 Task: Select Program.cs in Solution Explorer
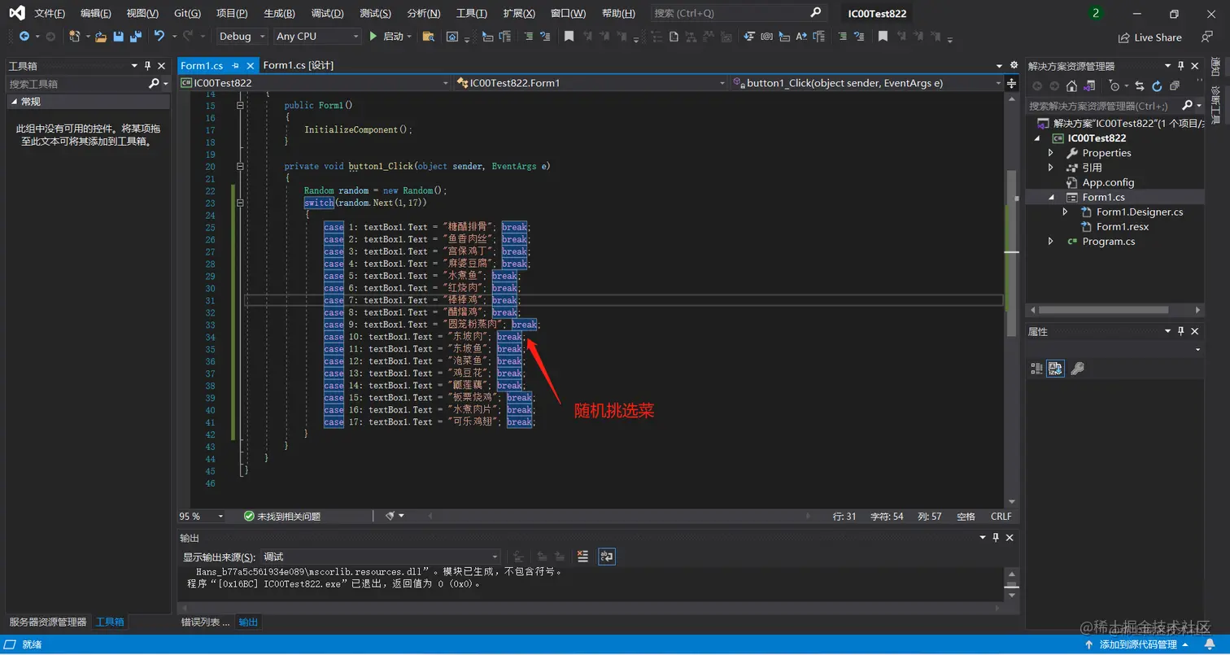[x=1108, y=242]
